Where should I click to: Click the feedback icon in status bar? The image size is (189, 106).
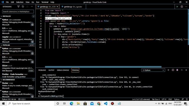point(183,100)
